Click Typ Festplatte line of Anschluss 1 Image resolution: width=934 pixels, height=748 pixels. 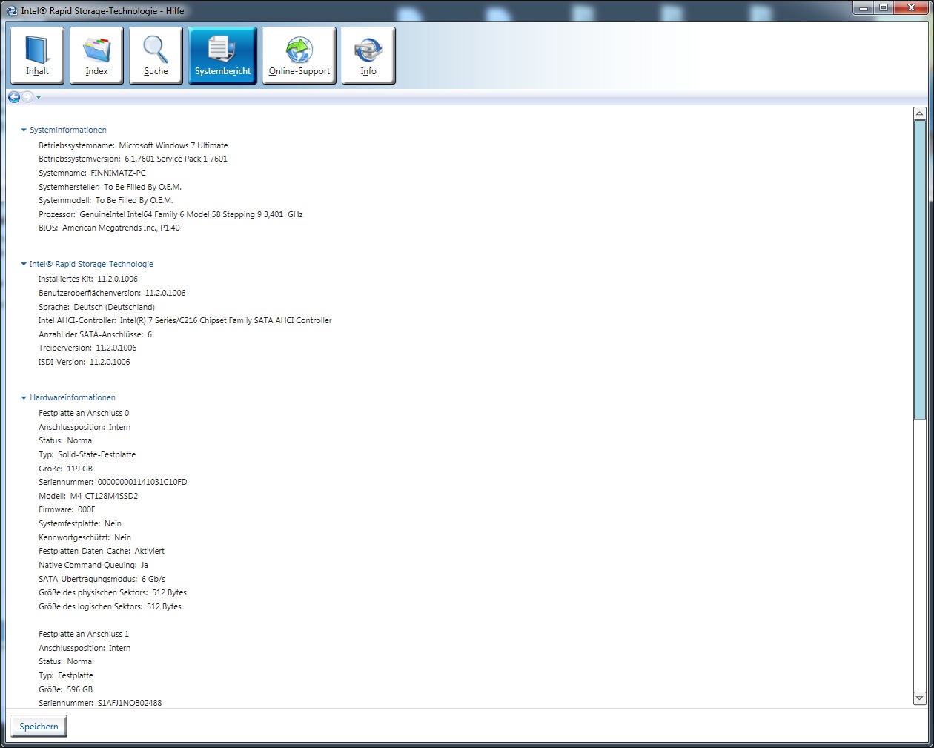66,675
